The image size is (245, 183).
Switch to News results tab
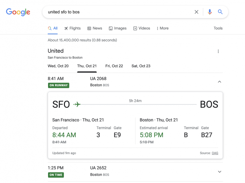click(95, 28)
